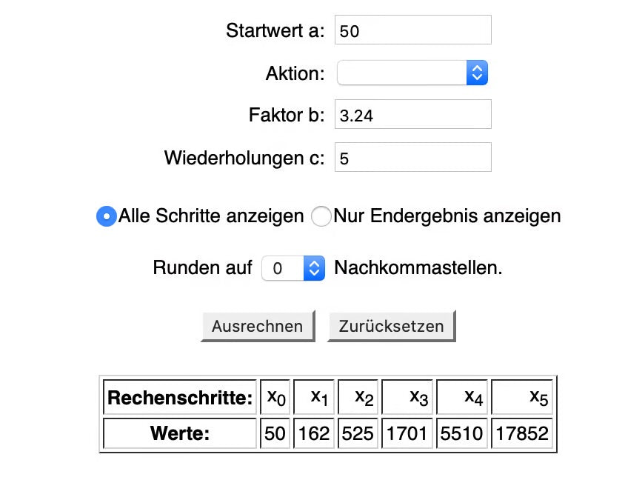Click the Wiederholungen c input field
The width and height of the screenshot is (625, 477).
(412, 158)
